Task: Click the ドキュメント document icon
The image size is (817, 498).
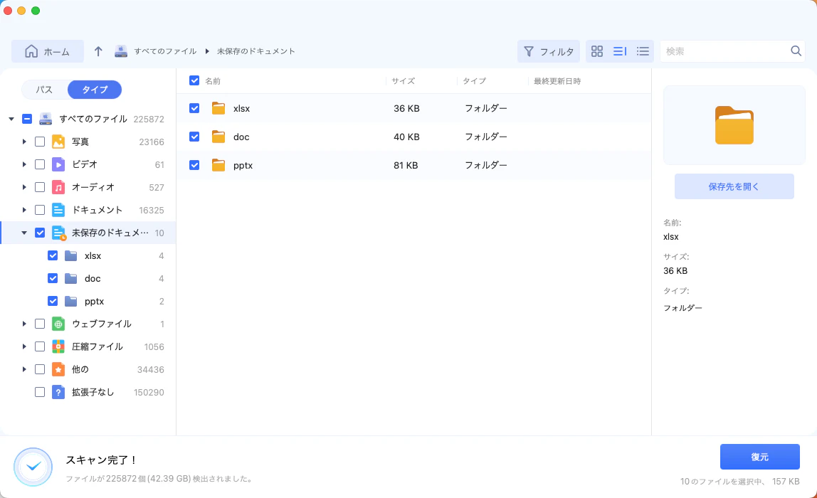Action: (58, 210)
